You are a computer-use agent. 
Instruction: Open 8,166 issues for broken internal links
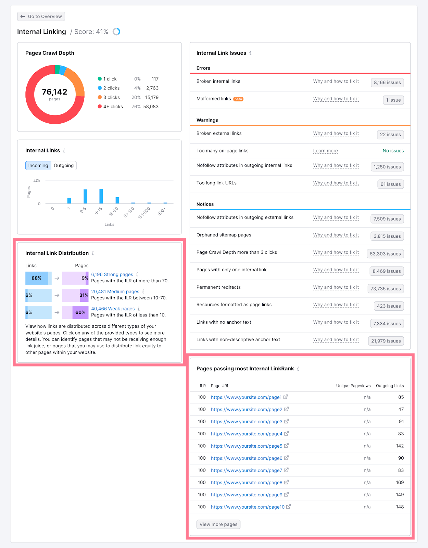coord(387,83)
